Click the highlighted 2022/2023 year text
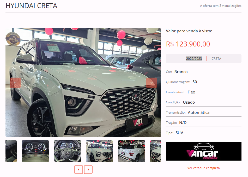Screen dimensions: 248x177 point(194,58)
